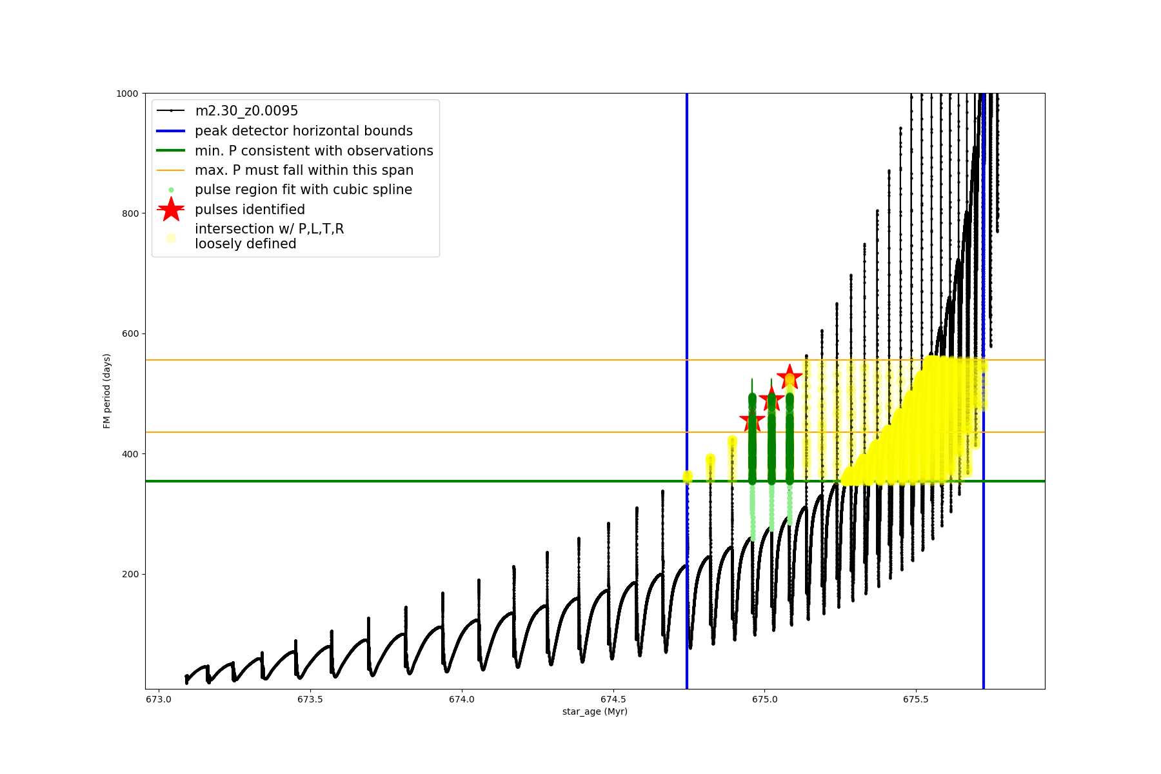Click the 674.5 tick label on x-axis
This screenshot has height=774, width=1161.
pos(613,699)
